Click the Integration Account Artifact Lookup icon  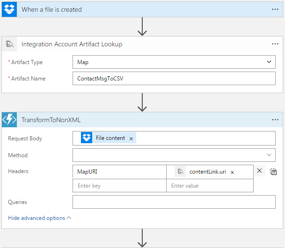tap(10, 44)
